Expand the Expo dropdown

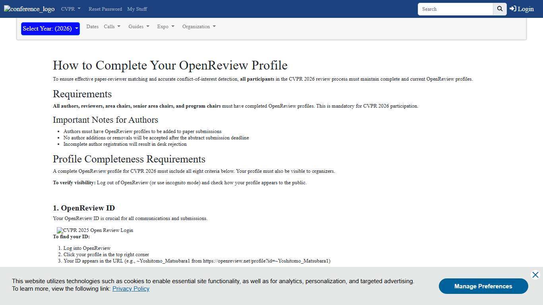coord(165,27)
